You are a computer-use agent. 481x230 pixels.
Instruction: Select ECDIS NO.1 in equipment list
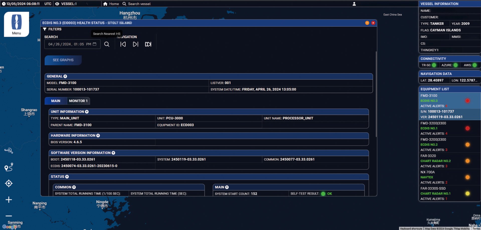(x=450, y=128)
